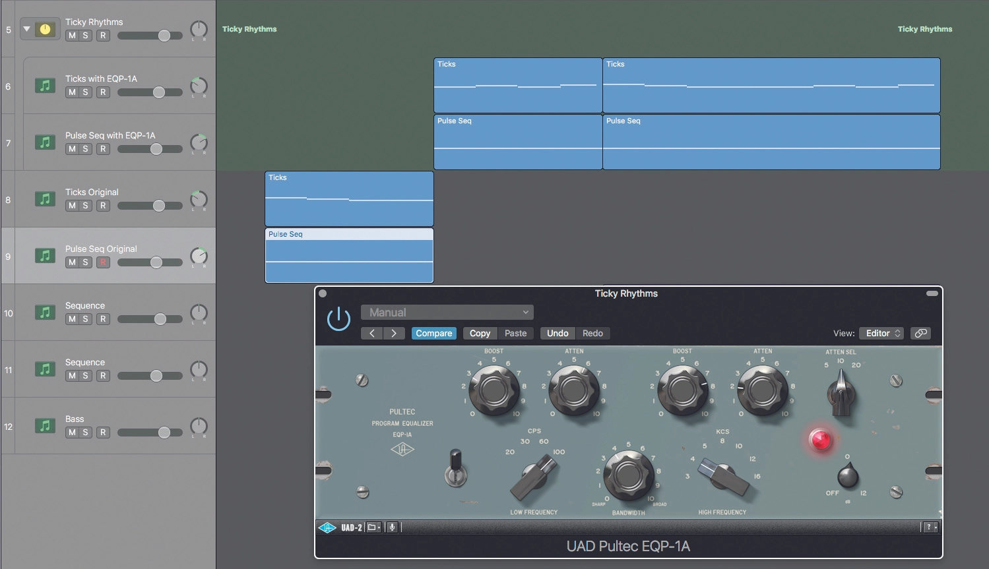The width and height of the screenshot is (989, 569).
Task: Click the Pultec bandwidth knob
Action: pyautogui.click(x=628, y=475)
